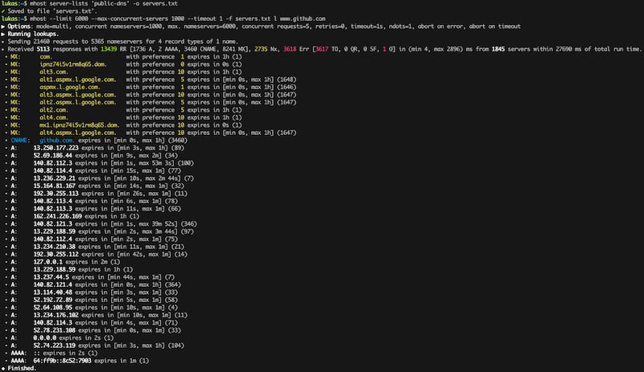Viewport: 644px width, 372px height.
Task: Click the A record "140.82.113.4"
Action: click(52, 201)
